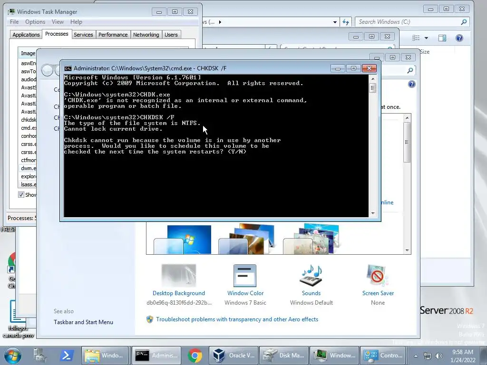
Task: Click the Personalization search magnifier icon
Action: click(x=410, y=70)
